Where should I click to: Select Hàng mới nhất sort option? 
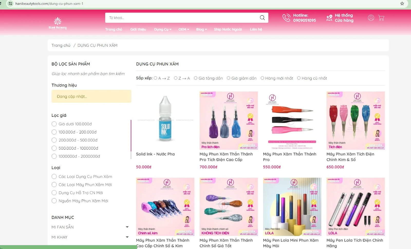(x=262, y=78)
